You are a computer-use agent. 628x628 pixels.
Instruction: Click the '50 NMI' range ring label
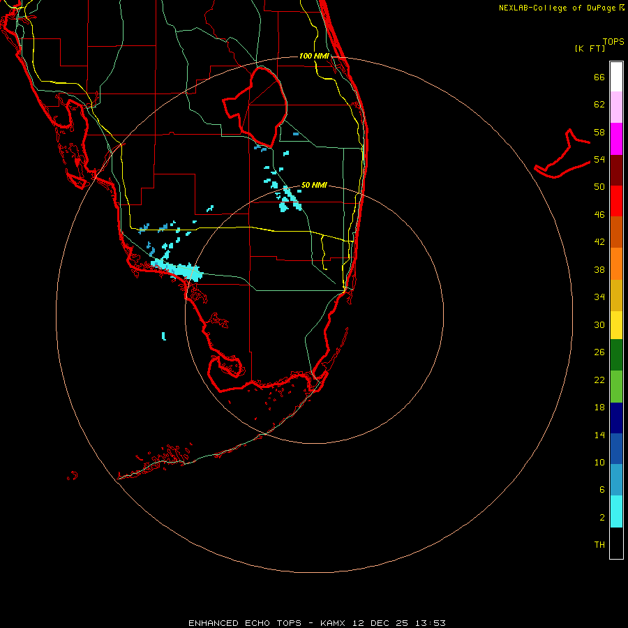click(314, 185)
